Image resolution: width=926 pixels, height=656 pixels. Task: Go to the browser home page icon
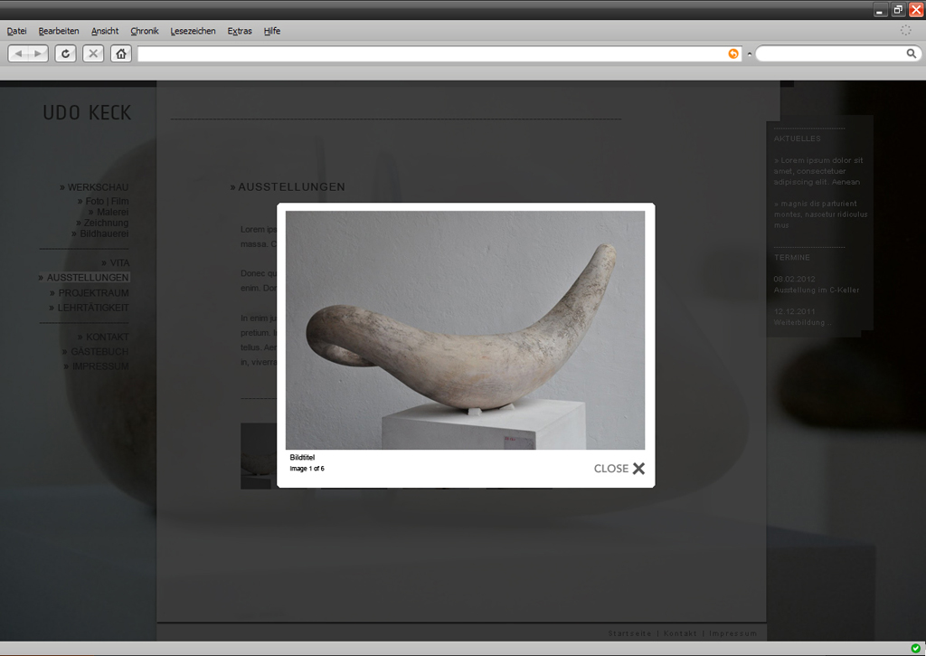121,53
